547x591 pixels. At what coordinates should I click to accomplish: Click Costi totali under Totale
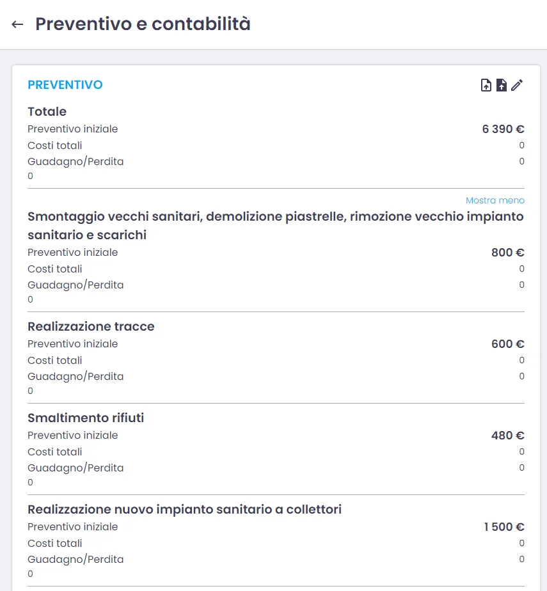tap(55, 145)
